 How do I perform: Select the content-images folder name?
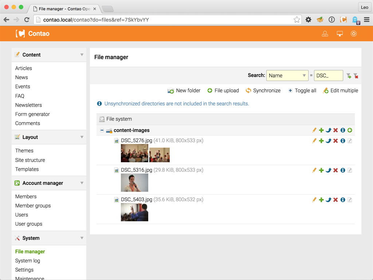click(131, 130)
